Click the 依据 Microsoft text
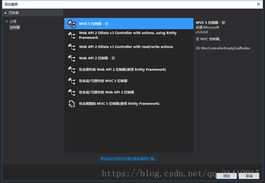 pyautogui.click(x=208, y=27)
